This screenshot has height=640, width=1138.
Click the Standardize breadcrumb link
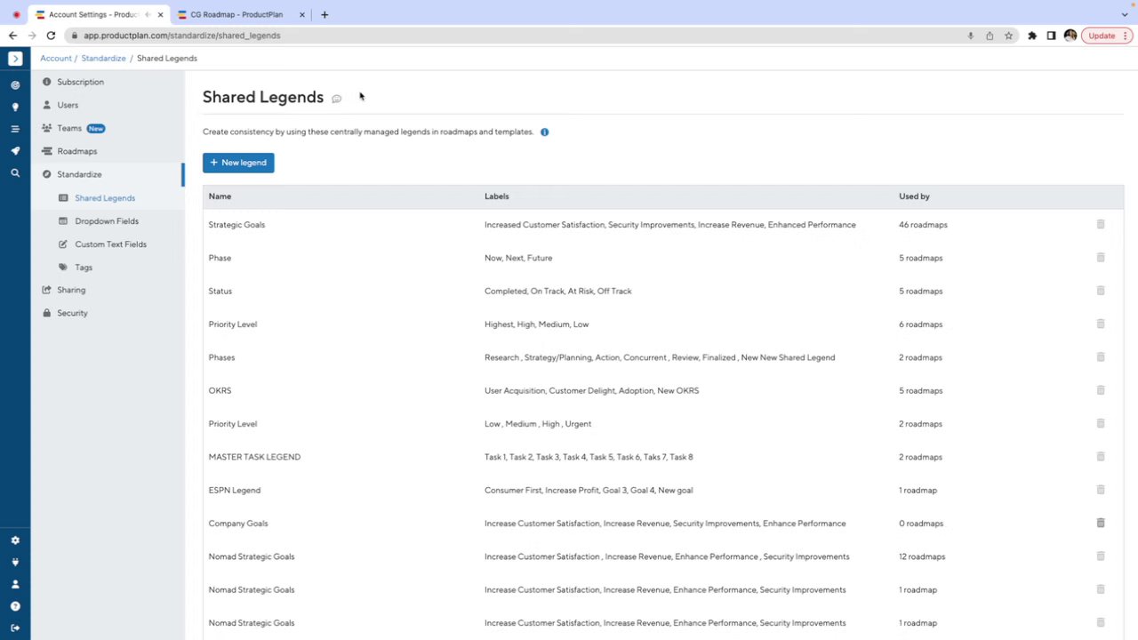(x=103, y=59)
